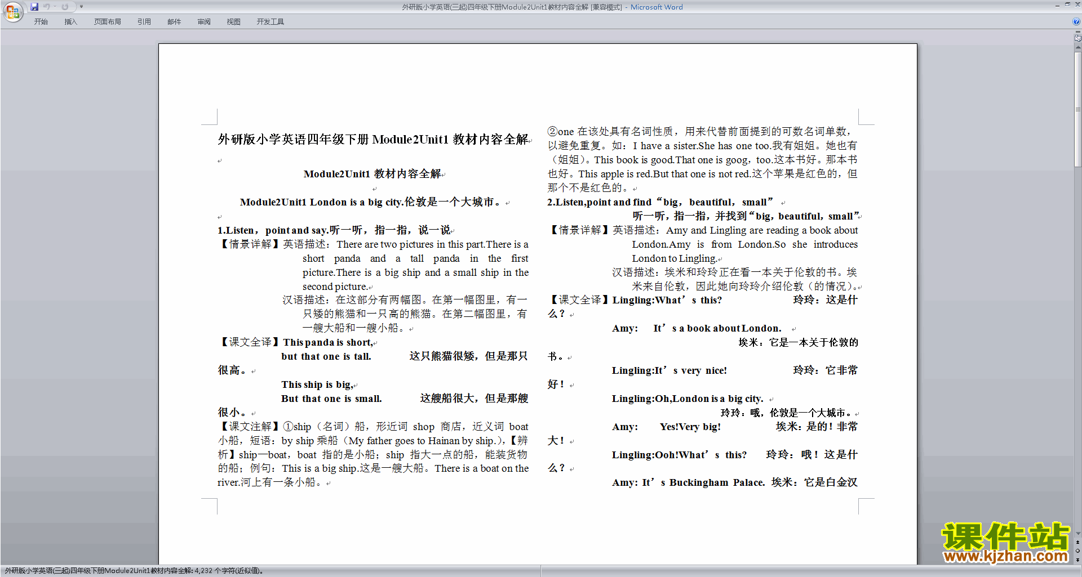Click the Select Browse Object round button
Viewport: 1082px width, 577px height.
click(x=1077, y=551)
